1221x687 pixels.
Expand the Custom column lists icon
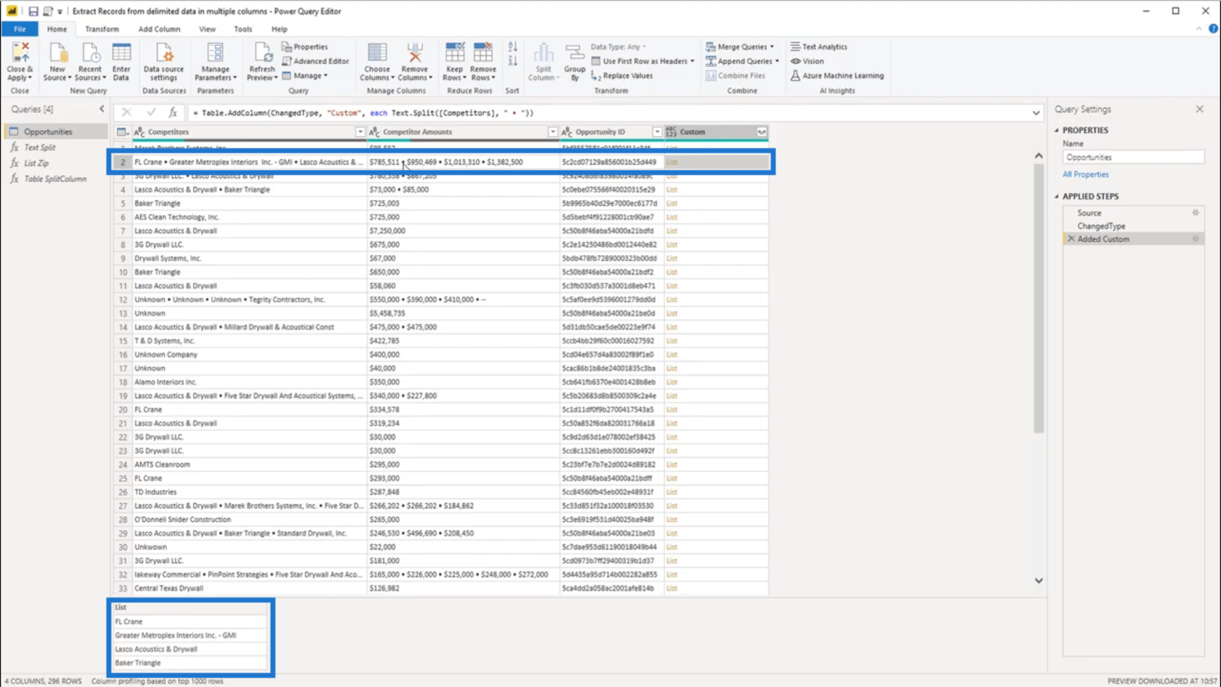click(x=762, y=132)
